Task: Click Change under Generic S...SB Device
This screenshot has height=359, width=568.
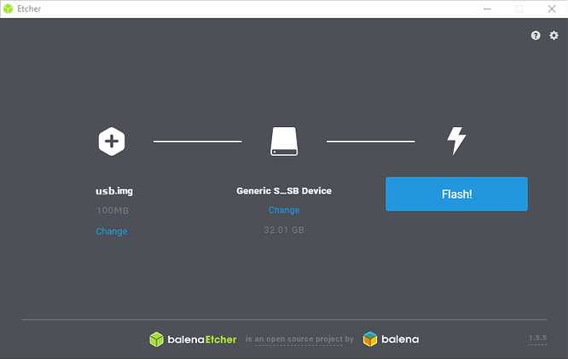Action: coord(284,210)
